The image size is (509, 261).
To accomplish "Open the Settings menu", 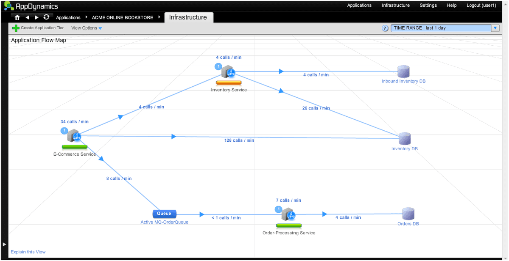I will point(428,5).
